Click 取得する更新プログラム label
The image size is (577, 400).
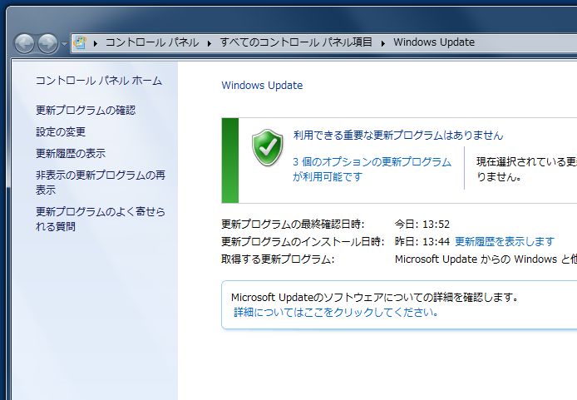[x=278, y=259]
